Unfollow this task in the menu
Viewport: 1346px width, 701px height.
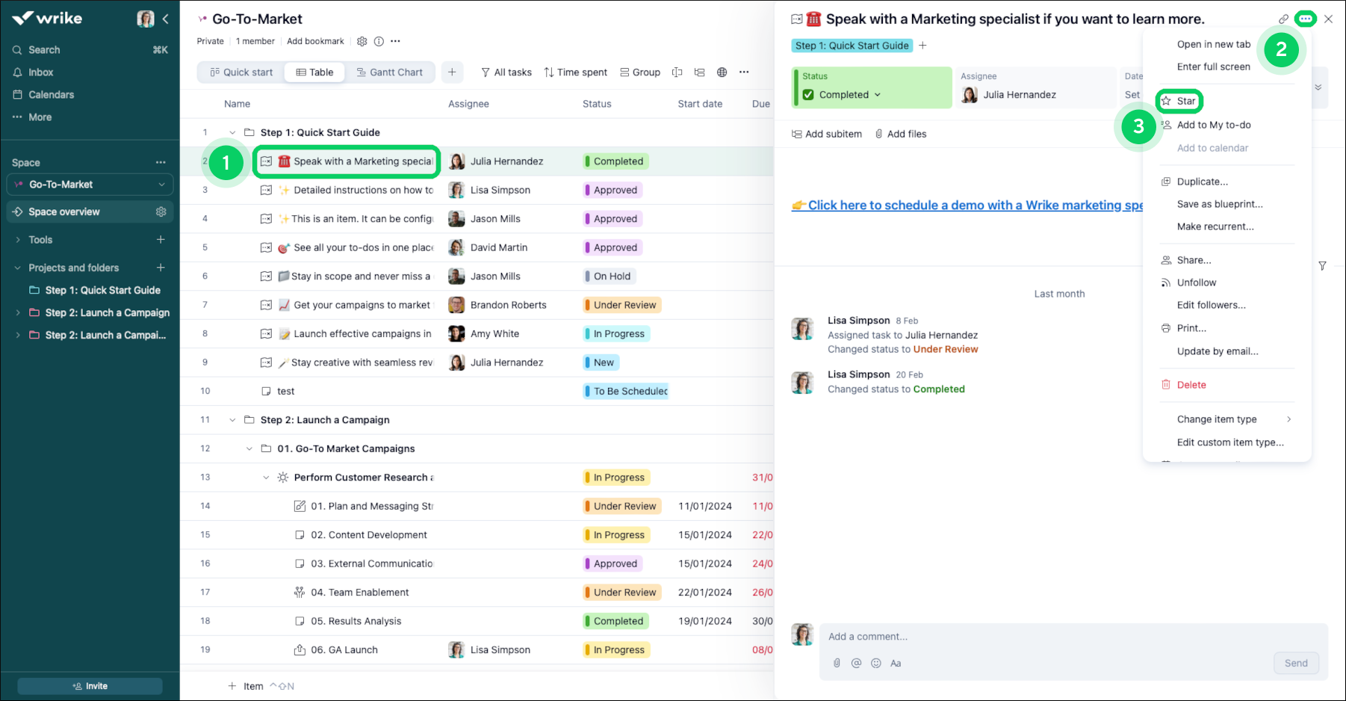[1196, 282]
